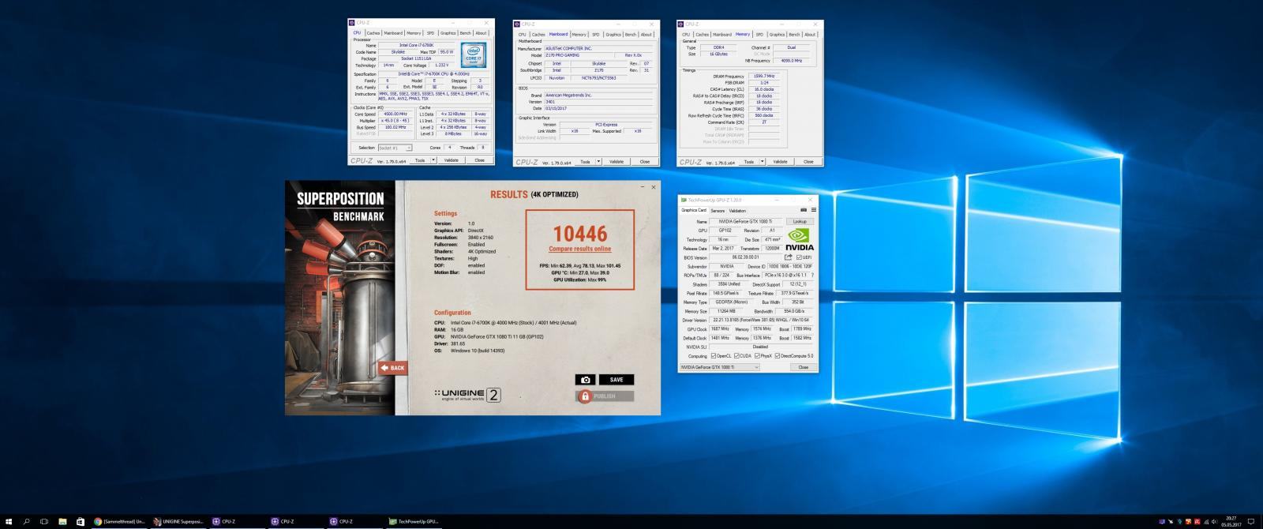This screenshot has height=529, width=1263.
Task: Click the SAVE button in Superposition
Action: [x=617, y=380]
